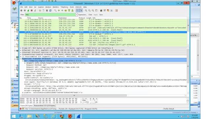The image size is (211, 119).
Task: Open capture options icon in toolbar
Action: 25,11
